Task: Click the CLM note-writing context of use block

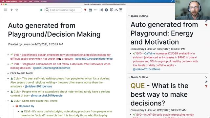Action: coord(60,93)
